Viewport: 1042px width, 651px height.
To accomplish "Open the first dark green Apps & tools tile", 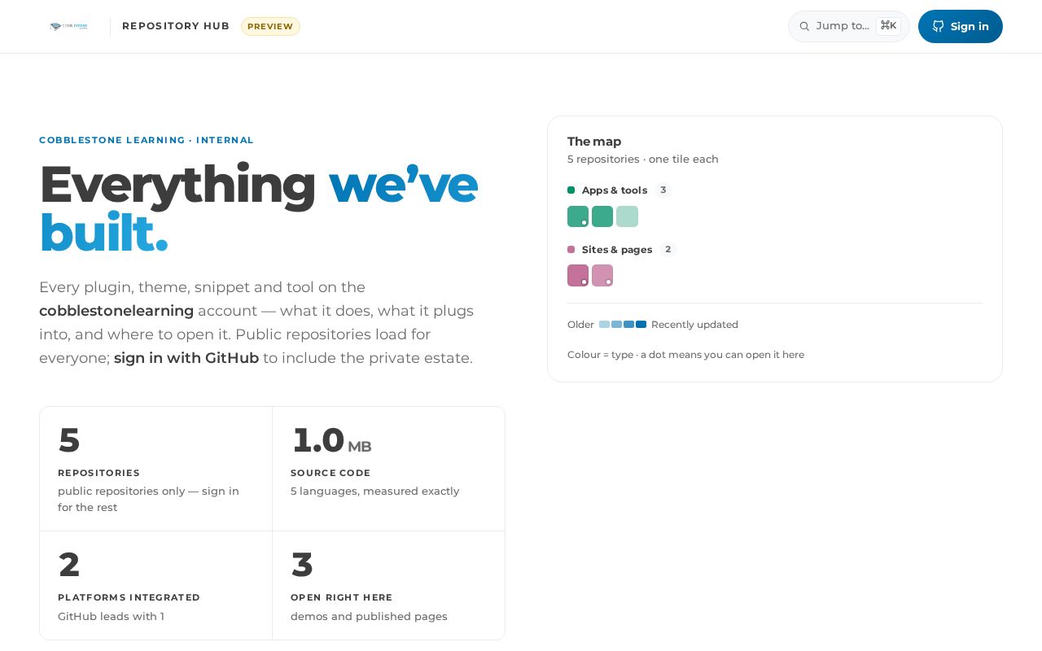I will pos(578,216).
